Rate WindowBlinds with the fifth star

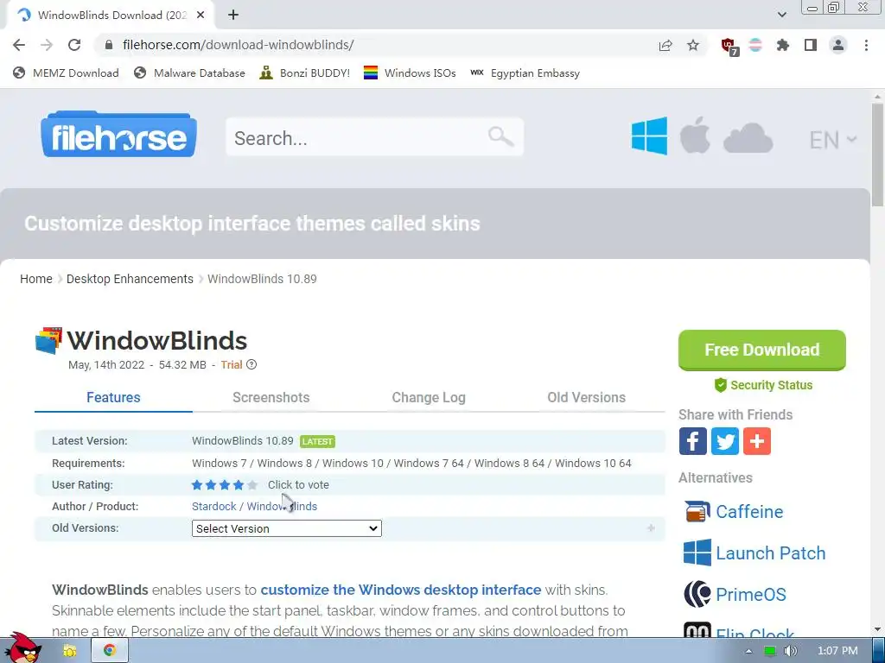point(252,485)
